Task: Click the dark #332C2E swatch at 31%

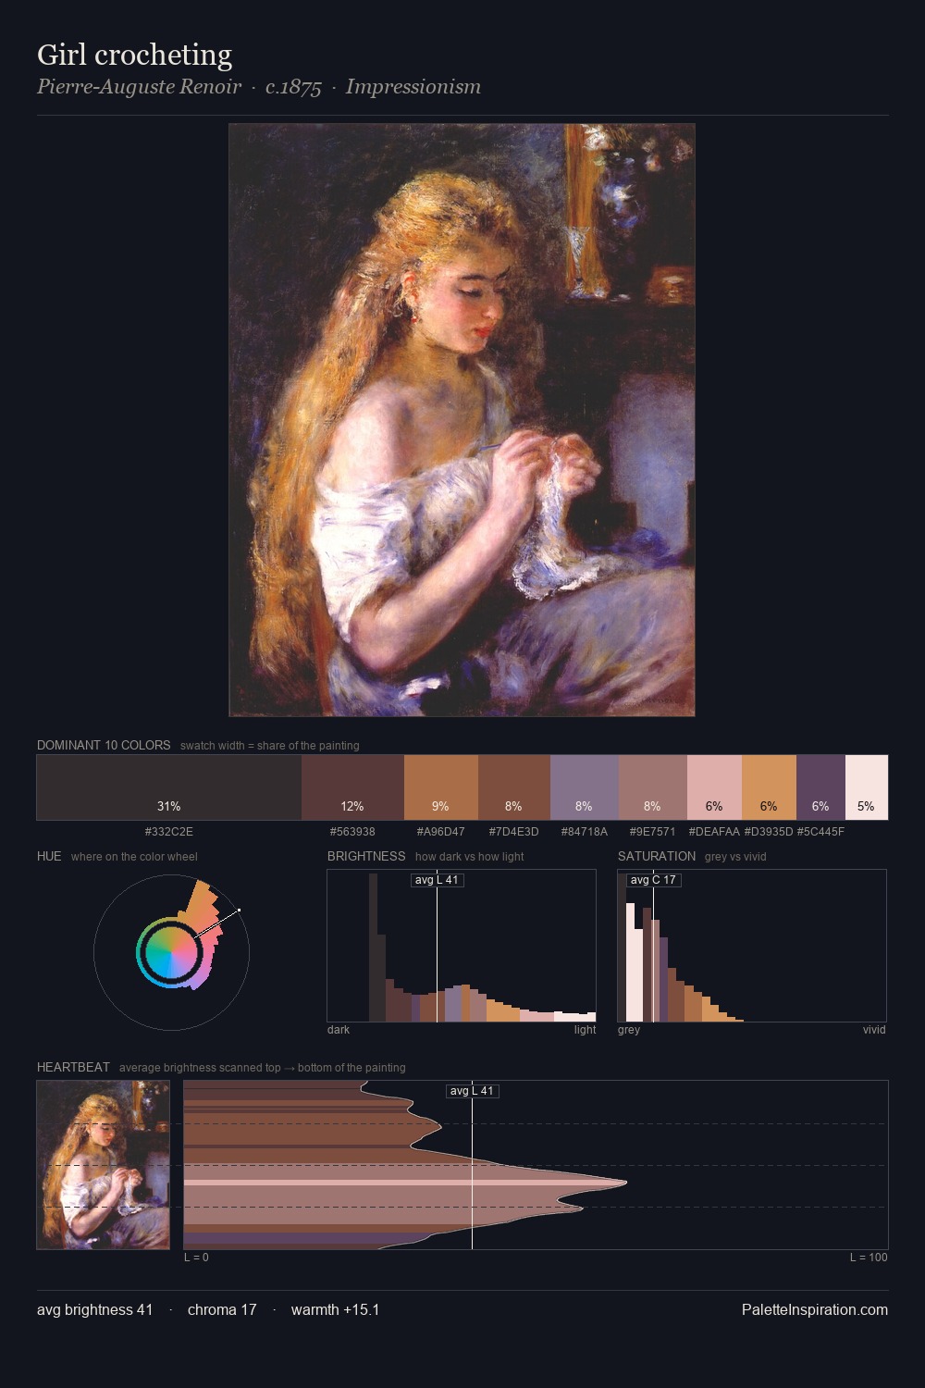Action: click(169, 787)
